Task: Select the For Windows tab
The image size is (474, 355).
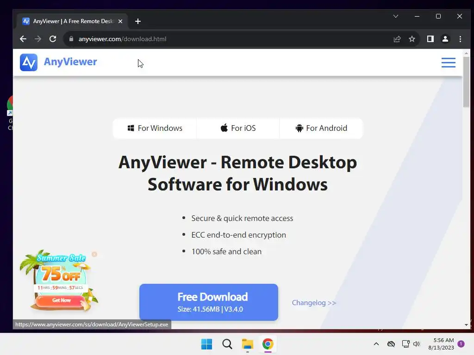Action: pos(155,129)
